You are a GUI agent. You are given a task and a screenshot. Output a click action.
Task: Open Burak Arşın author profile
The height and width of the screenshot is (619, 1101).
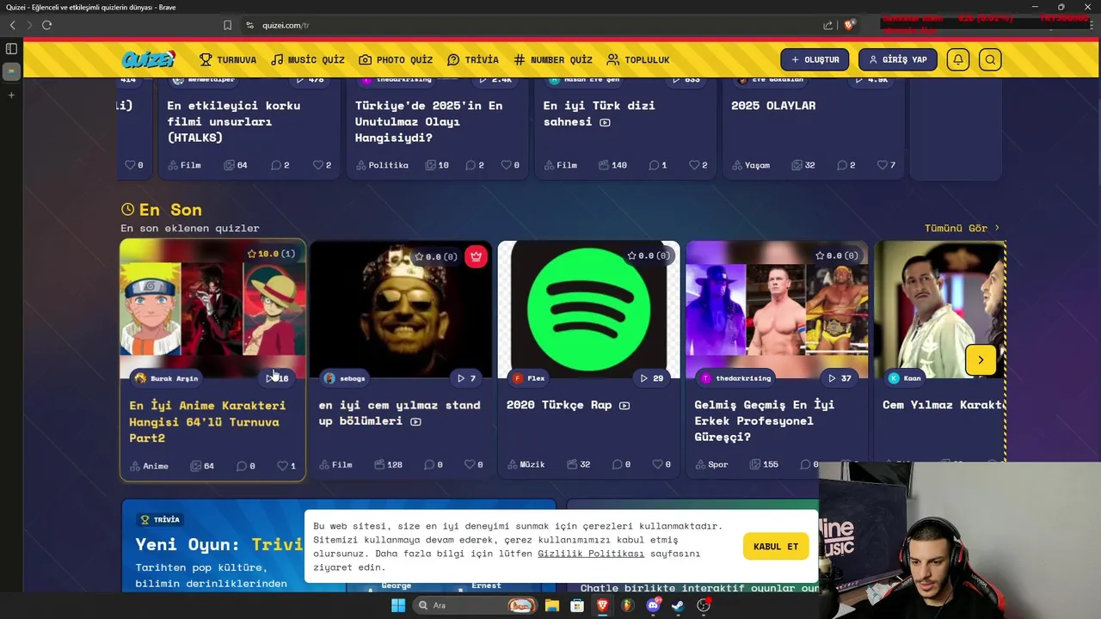click(x=166, y=378)
